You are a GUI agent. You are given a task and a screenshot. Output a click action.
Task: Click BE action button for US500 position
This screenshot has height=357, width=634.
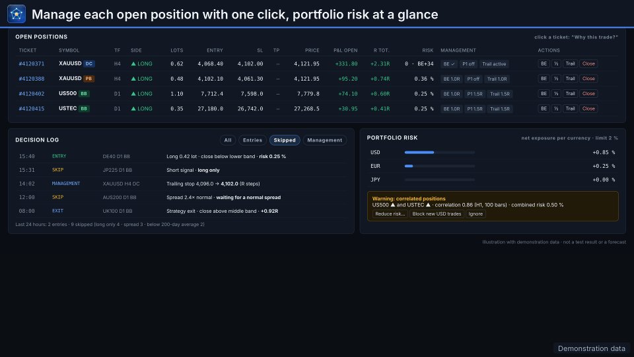(x=544, y=93)
